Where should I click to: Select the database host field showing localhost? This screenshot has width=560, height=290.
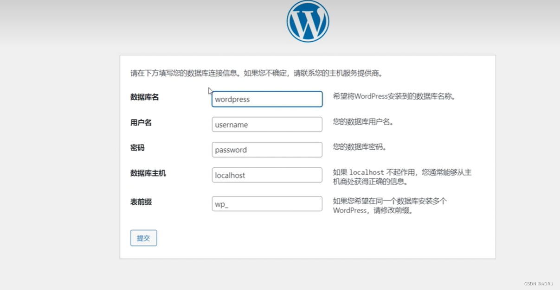click(267, 175)
